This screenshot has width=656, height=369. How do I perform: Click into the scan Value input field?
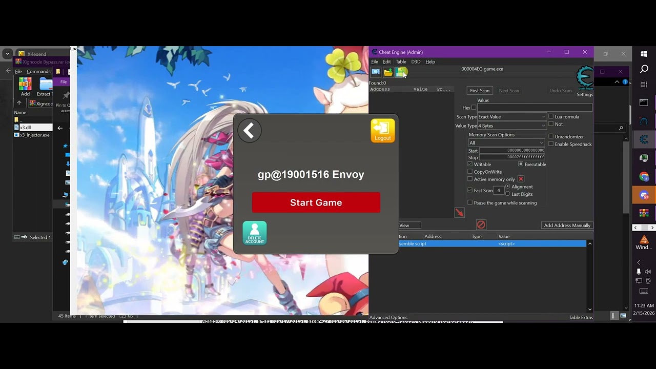point(535,108)
